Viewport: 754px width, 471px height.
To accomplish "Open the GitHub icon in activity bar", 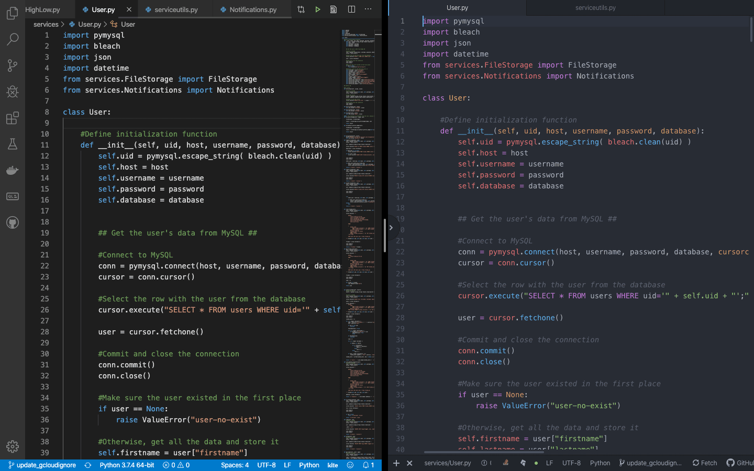I will coord(13,222).
